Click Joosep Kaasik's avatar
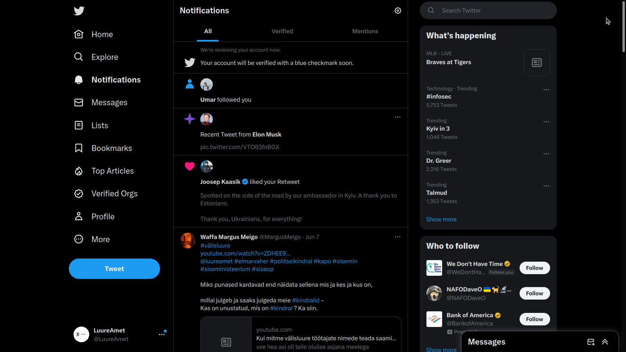 [207, 167]
